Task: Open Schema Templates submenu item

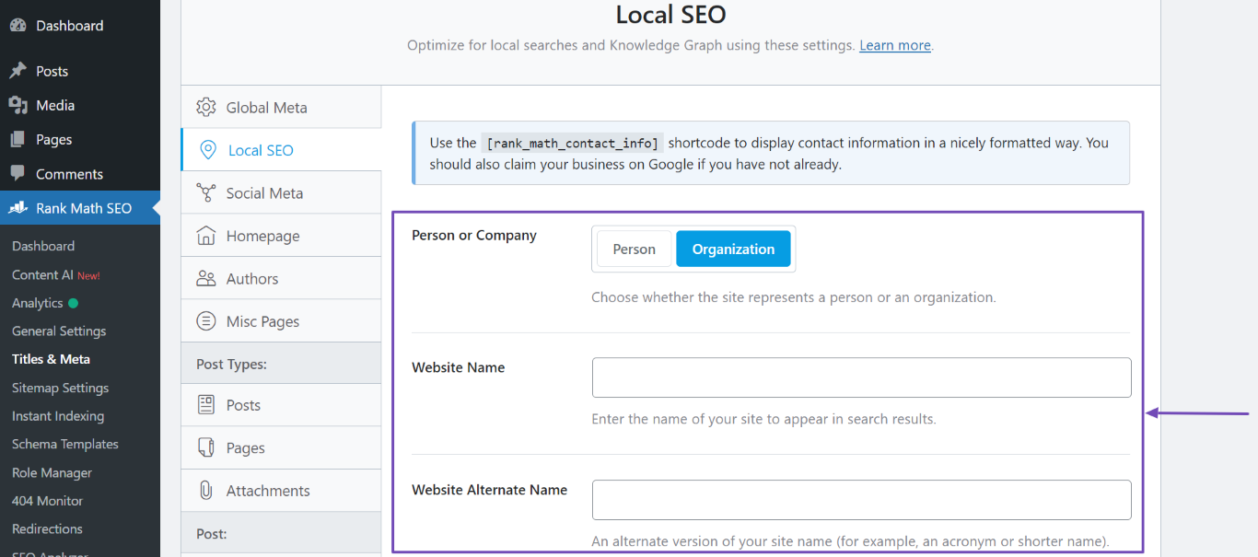Action: coord(65,444)
